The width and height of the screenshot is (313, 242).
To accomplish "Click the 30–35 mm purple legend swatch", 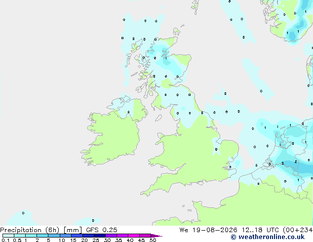I will (111, 236).
